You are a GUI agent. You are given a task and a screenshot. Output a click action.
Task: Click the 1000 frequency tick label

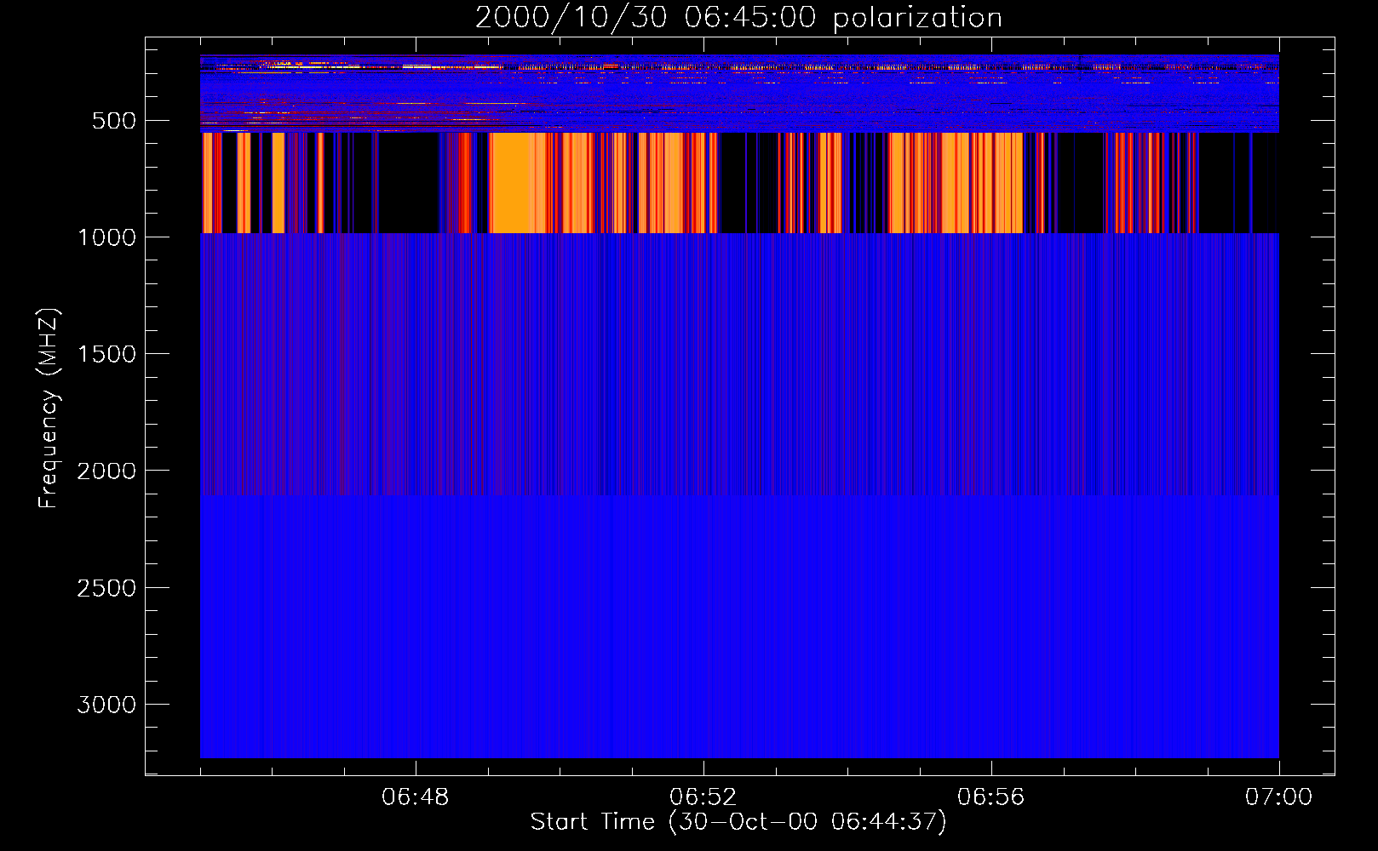(x=106, y=237)
